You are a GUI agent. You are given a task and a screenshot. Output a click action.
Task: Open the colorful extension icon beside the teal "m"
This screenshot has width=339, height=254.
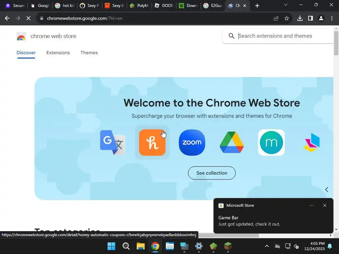pyautogui.click(x=311, y=143)
